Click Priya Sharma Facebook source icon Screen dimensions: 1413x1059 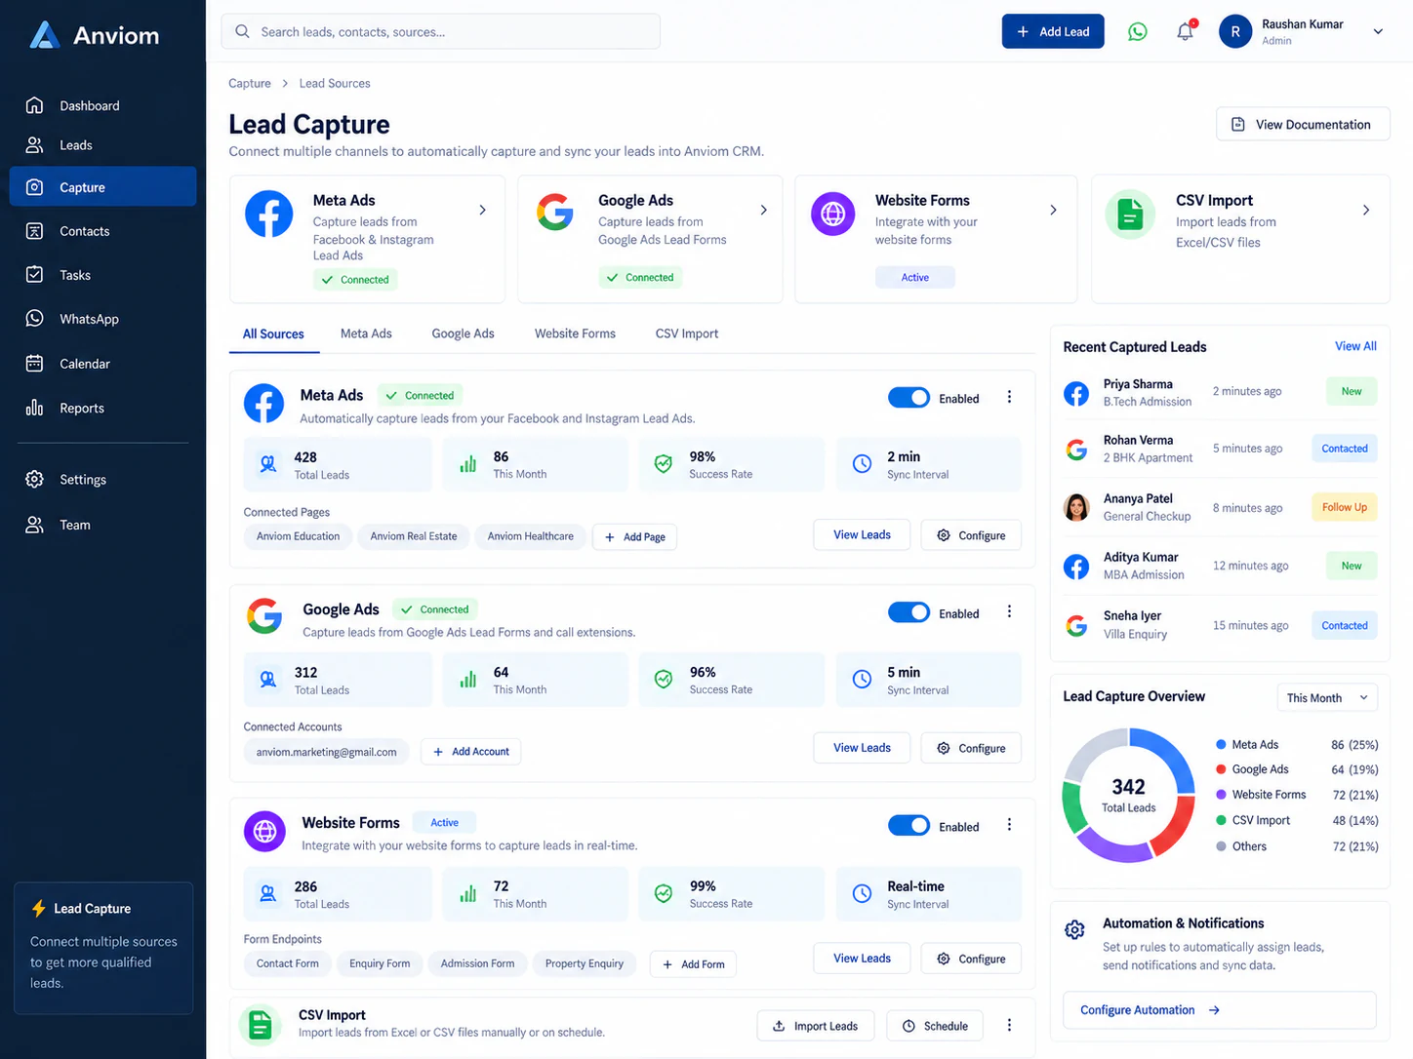[1076, 394]
